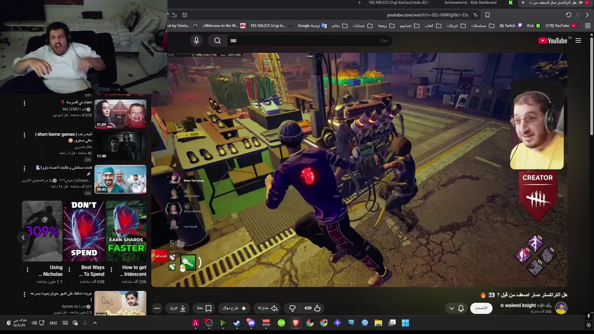Open options menu for the Ms LEMO video

[25, 103]
